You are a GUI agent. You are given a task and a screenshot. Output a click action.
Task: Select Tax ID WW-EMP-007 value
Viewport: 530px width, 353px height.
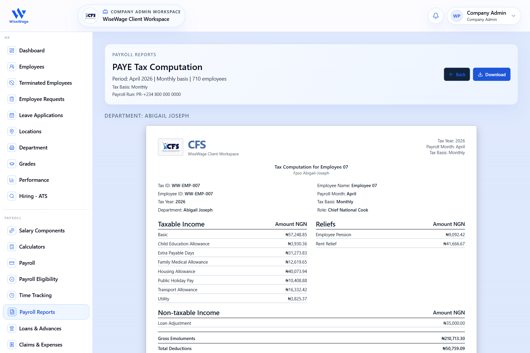pos(186,186)
